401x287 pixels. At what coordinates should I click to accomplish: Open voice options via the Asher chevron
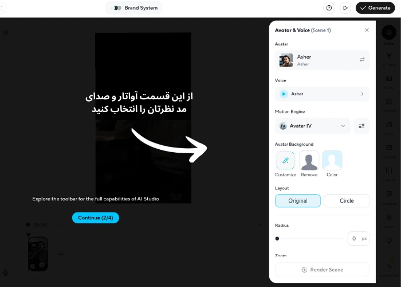[x=362, y=94]
